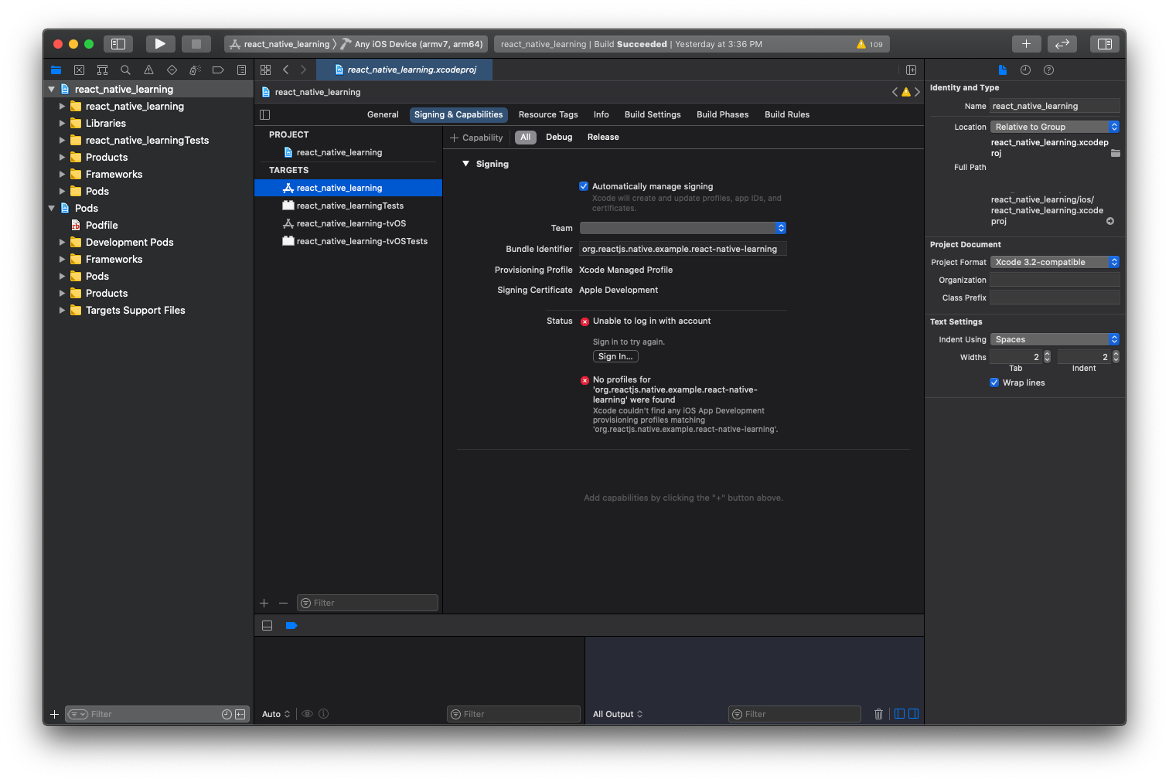
Task: Click the Sign In... button
Action: [x=615, y=356]
